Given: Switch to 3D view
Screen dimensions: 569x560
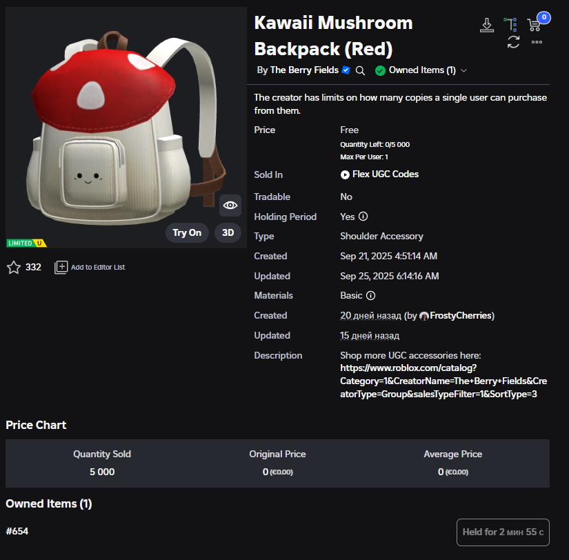Looking at the screenshot, I should 228,232.
